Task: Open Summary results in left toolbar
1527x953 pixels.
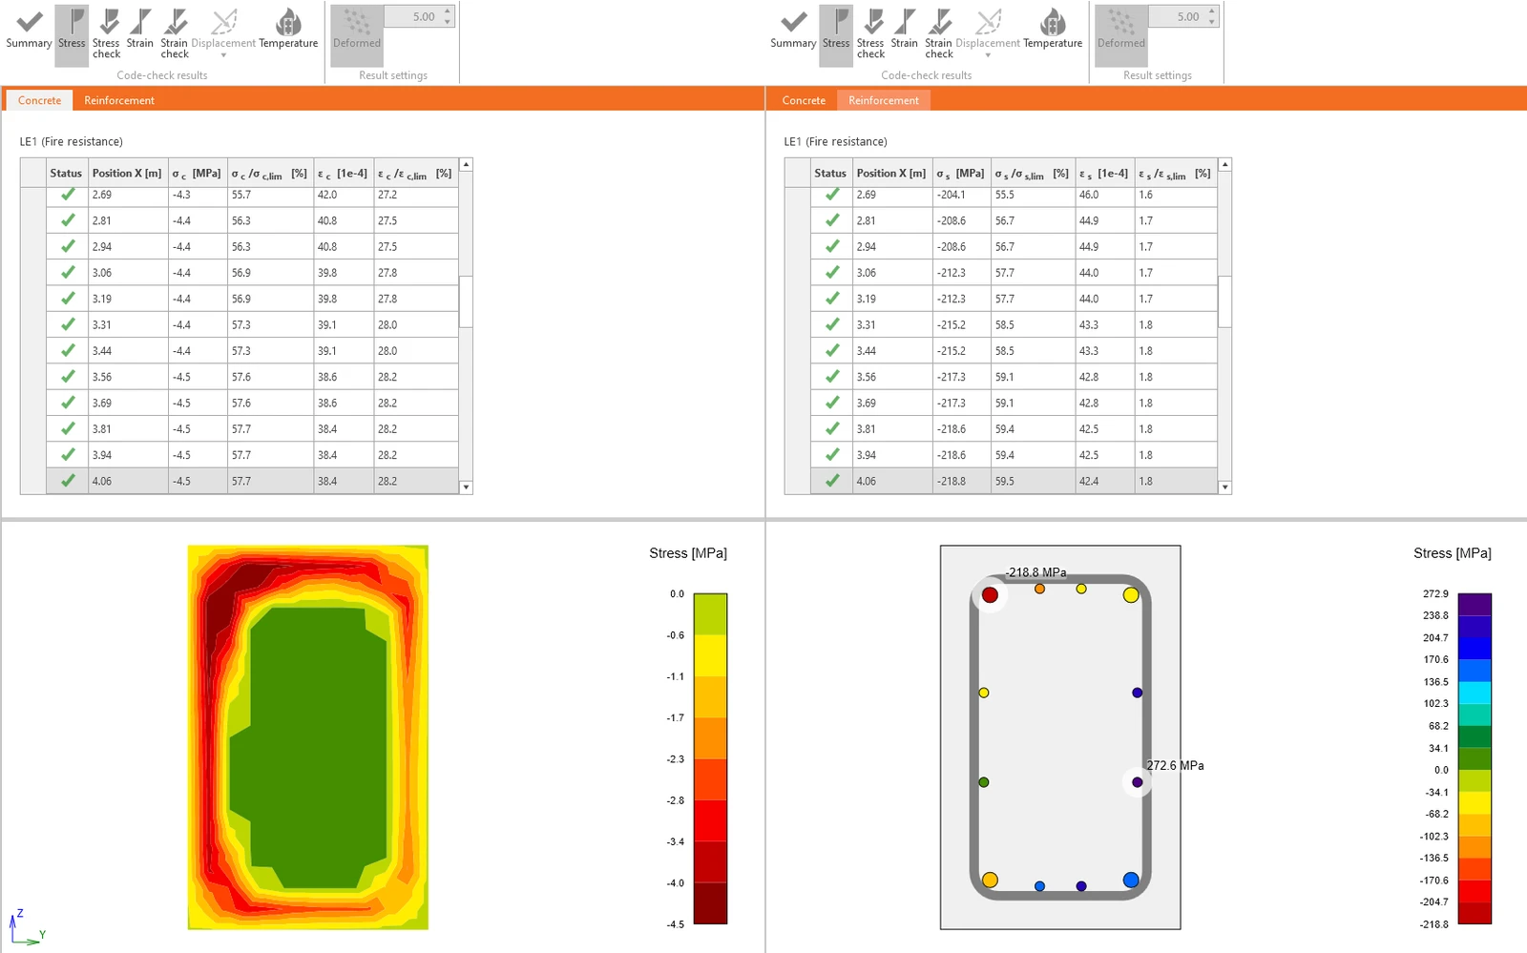Action: (x=29, y=31)
